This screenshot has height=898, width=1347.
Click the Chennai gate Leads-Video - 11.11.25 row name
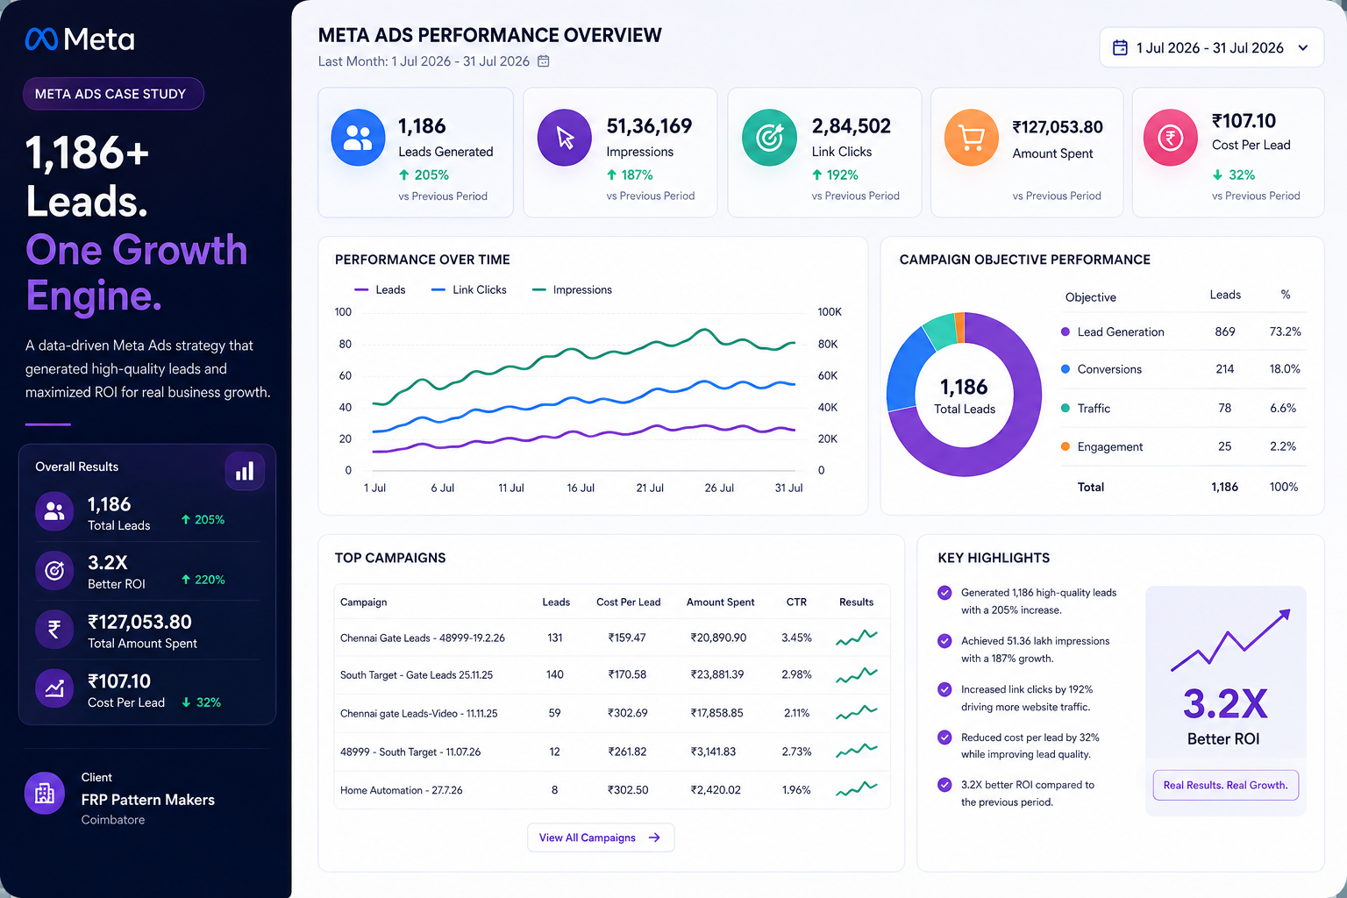coord(419,714)
